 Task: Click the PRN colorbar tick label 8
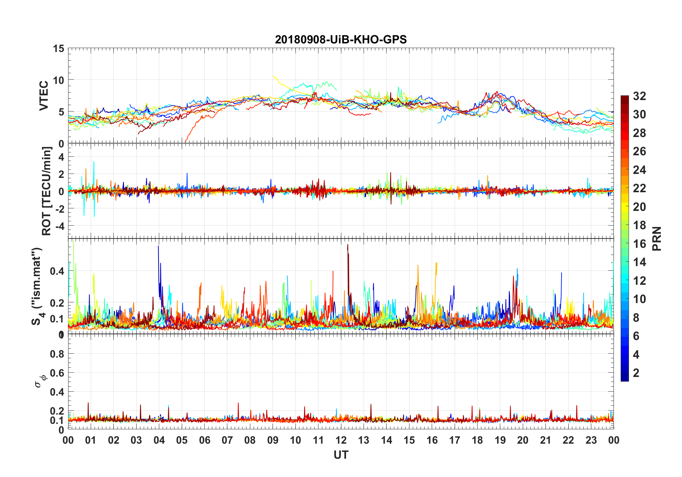tap(636, 318)
